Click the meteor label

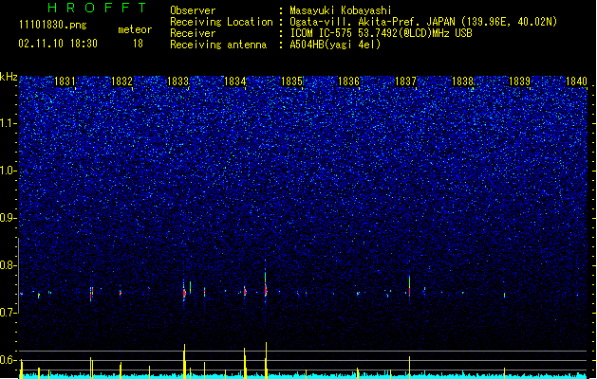click(135, 29)
